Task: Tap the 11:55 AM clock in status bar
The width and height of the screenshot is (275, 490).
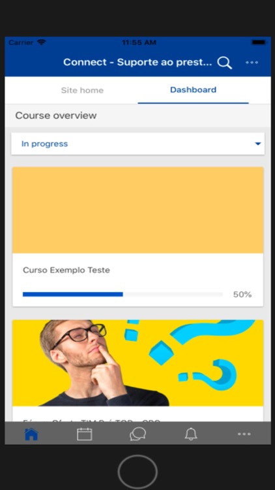Action: [x=139, y=42]
